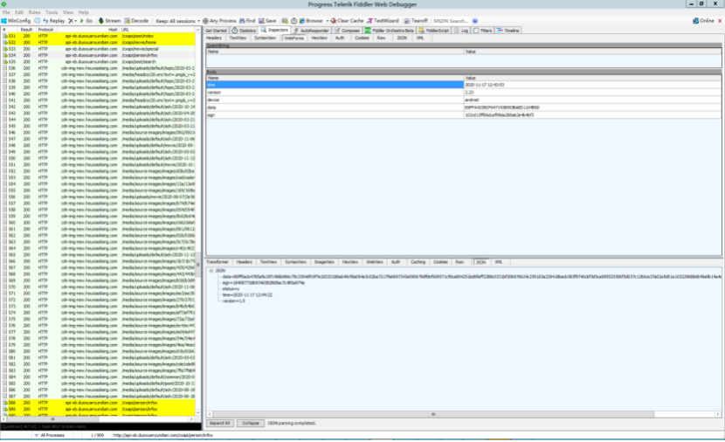Close the toolbar with red X
The image size is (725, 442).
(720, 21)
